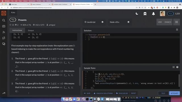Image resolution: width=182 pixels, height=102 pixels.
Task: Switch to the Invisible cubes browser tab
Action: click(61, 5)
